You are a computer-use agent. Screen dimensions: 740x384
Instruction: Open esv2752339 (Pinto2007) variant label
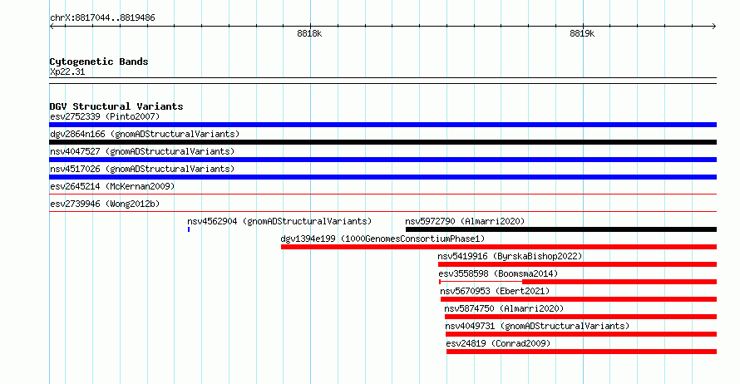(x=105, y=116)
